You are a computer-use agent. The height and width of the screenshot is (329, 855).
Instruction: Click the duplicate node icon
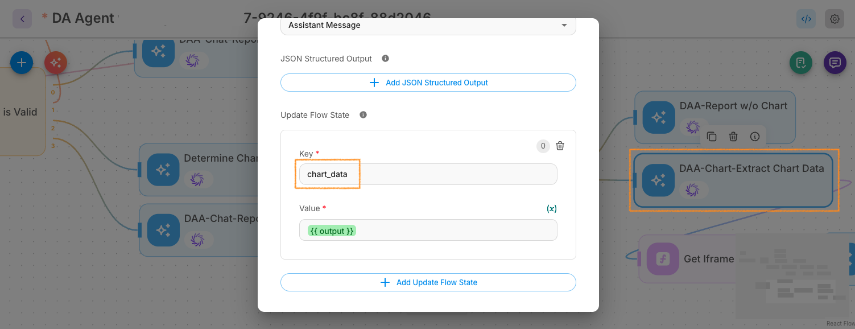(x=712, y=137)
